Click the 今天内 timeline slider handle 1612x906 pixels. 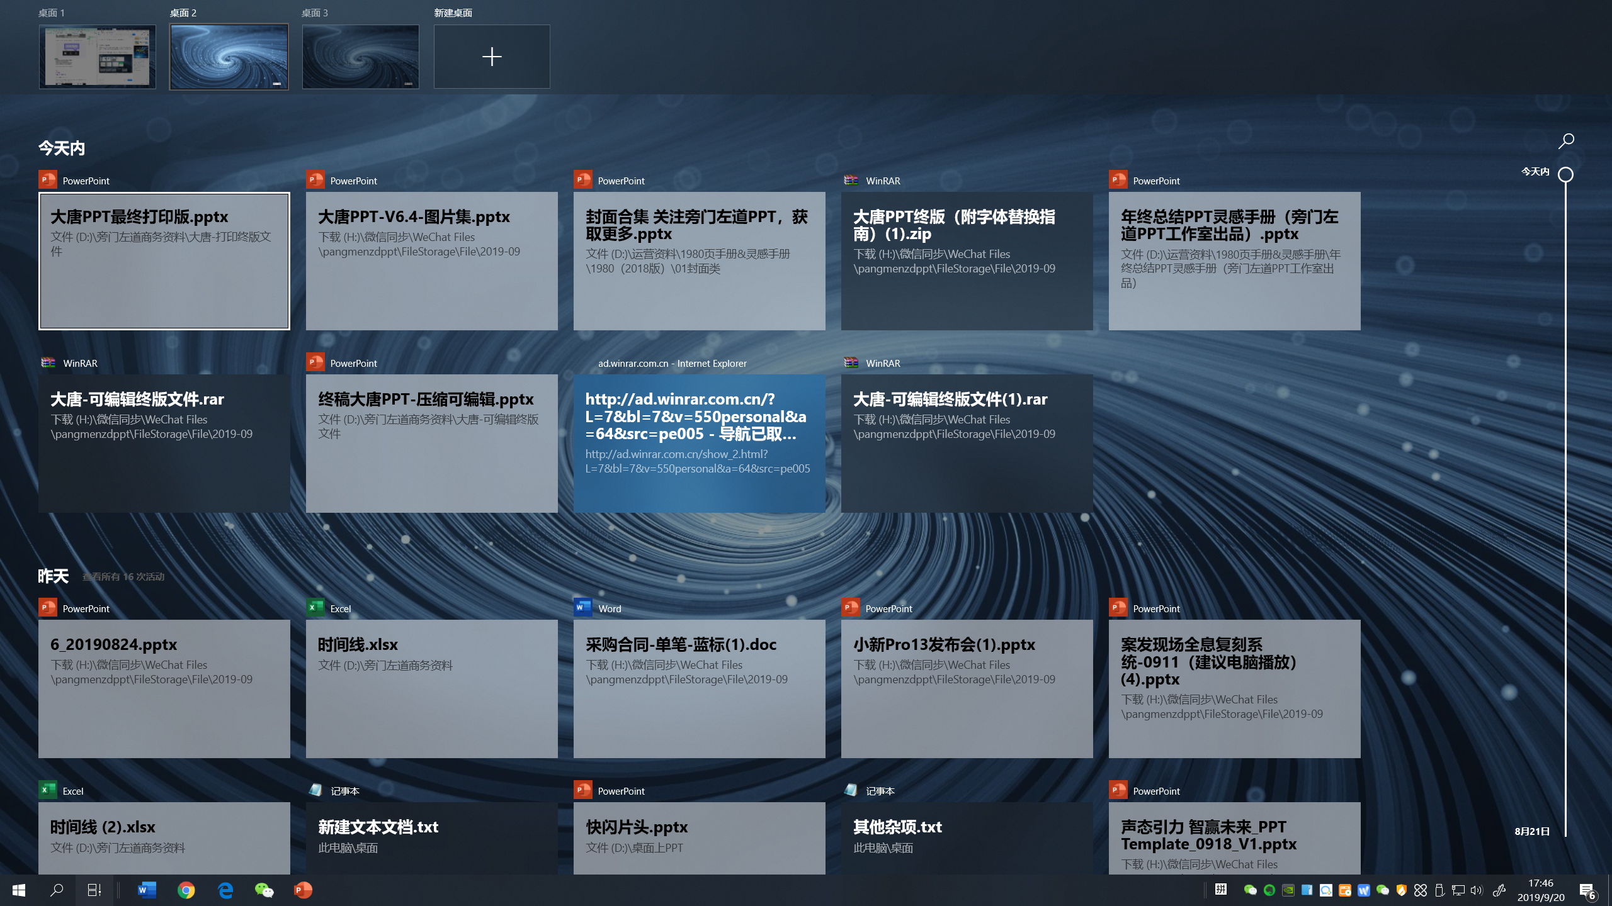[1565, 174]
